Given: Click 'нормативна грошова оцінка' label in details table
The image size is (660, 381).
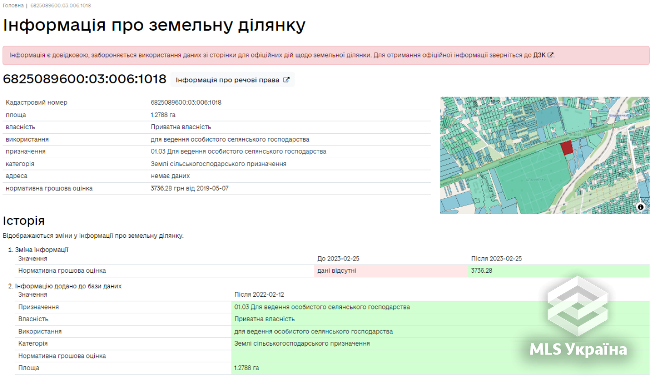Looking at the screenshot, I should tap(49, 188).
